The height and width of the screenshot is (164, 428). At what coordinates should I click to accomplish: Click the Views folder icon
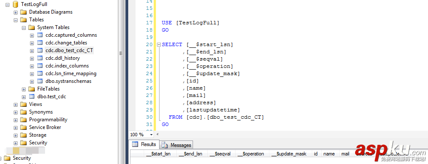click(24, 104)
